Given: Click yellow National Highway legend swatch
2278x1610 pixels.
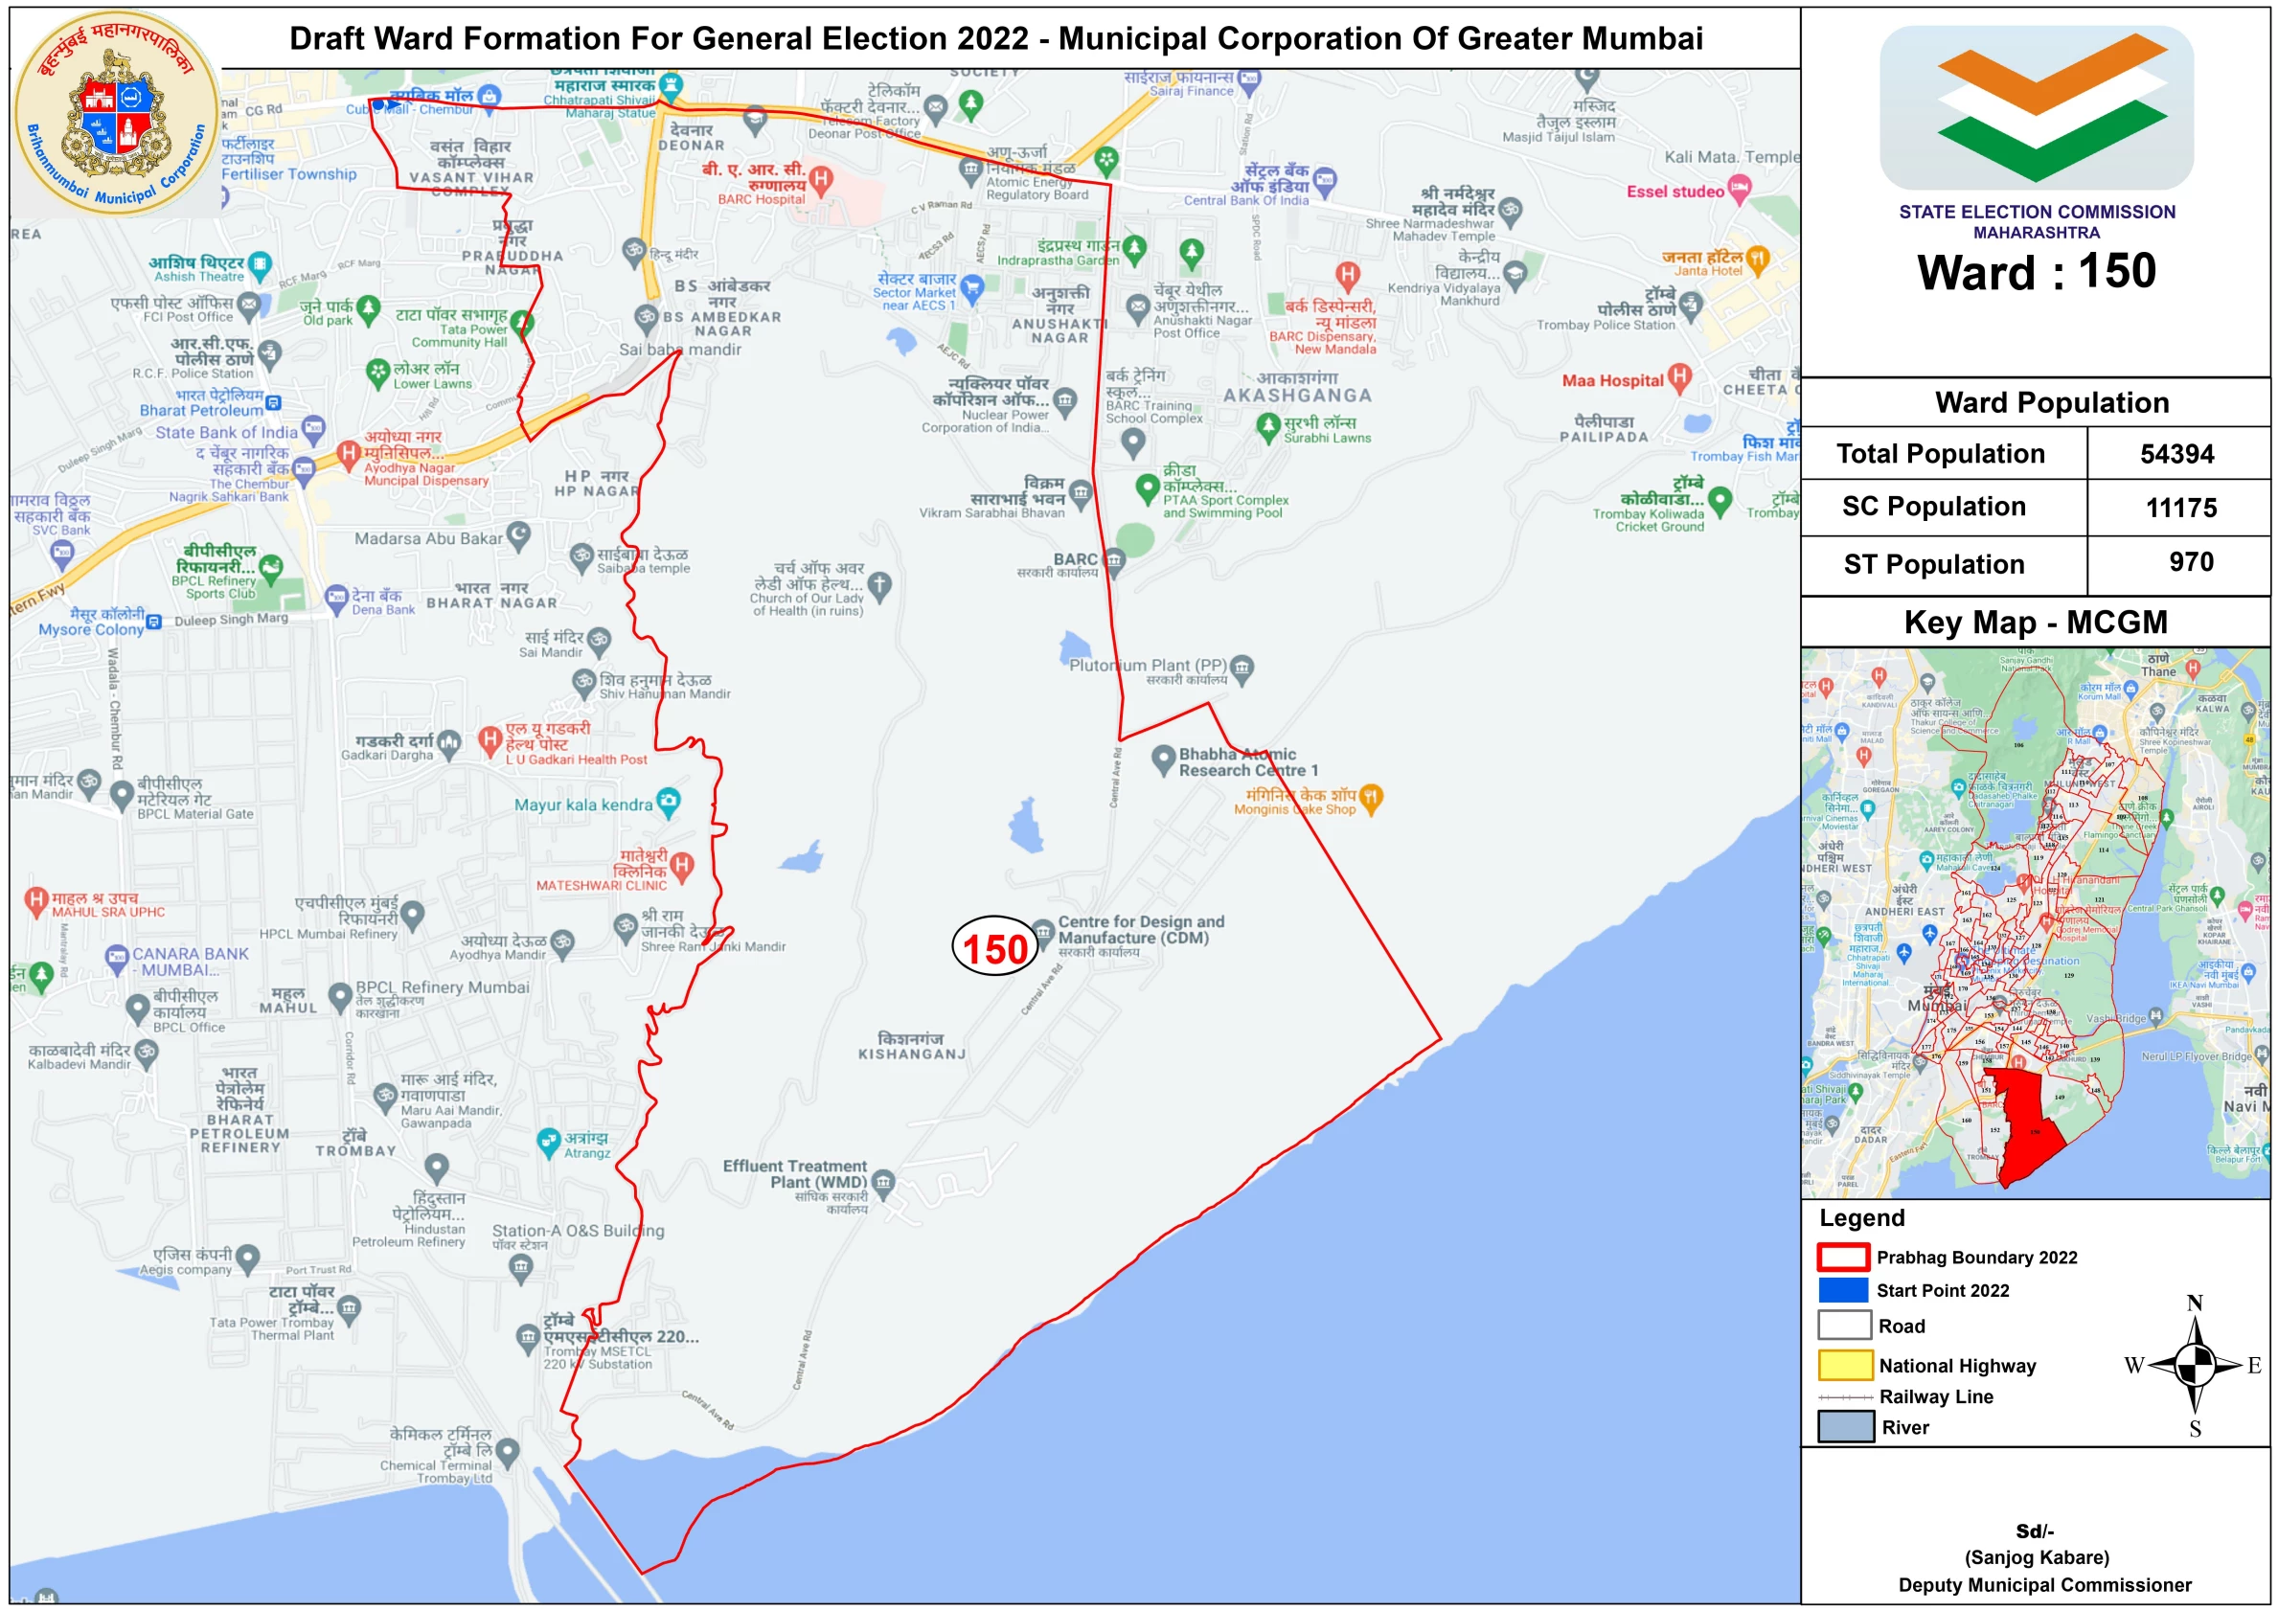Looking at the screenshot, I should click(1843, 1365).
